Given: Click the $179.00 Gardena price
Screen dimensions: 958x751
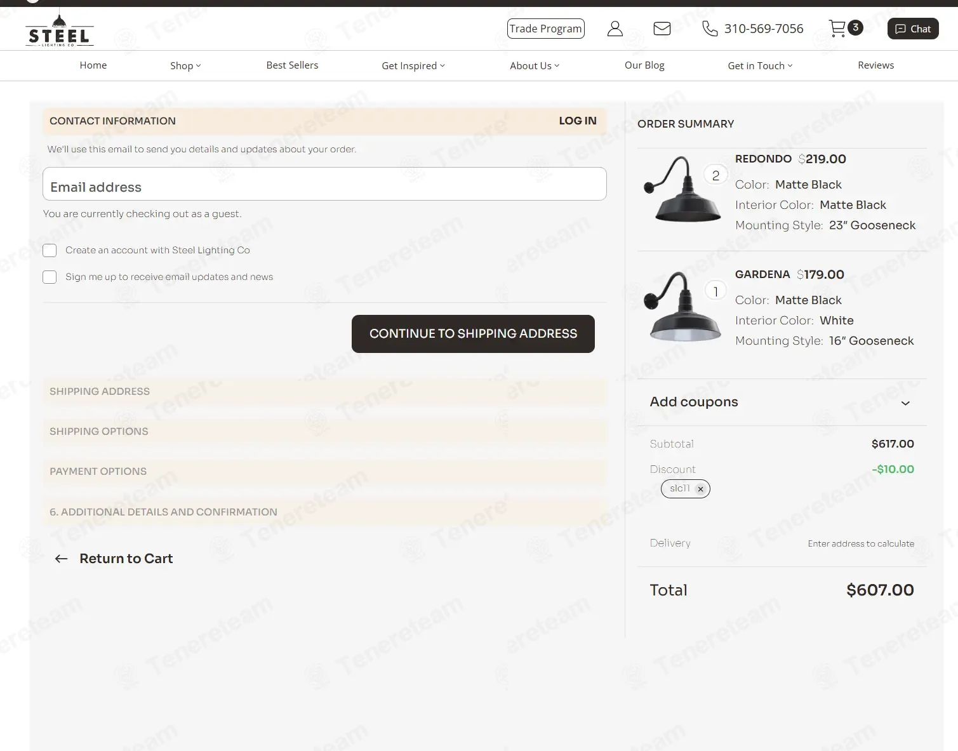Looking at the screenshot, I should (x=820, y=274).
